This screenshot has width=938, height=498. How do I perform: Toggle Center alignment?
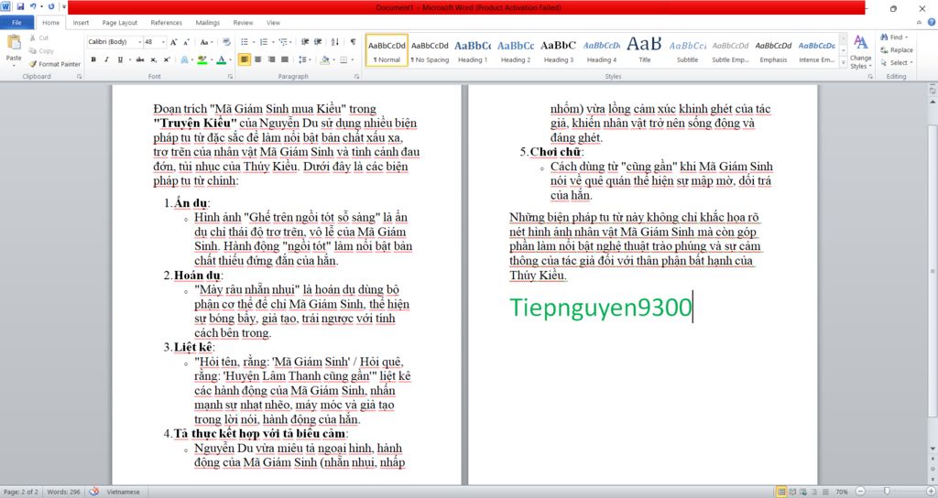[x=257, y=60]
